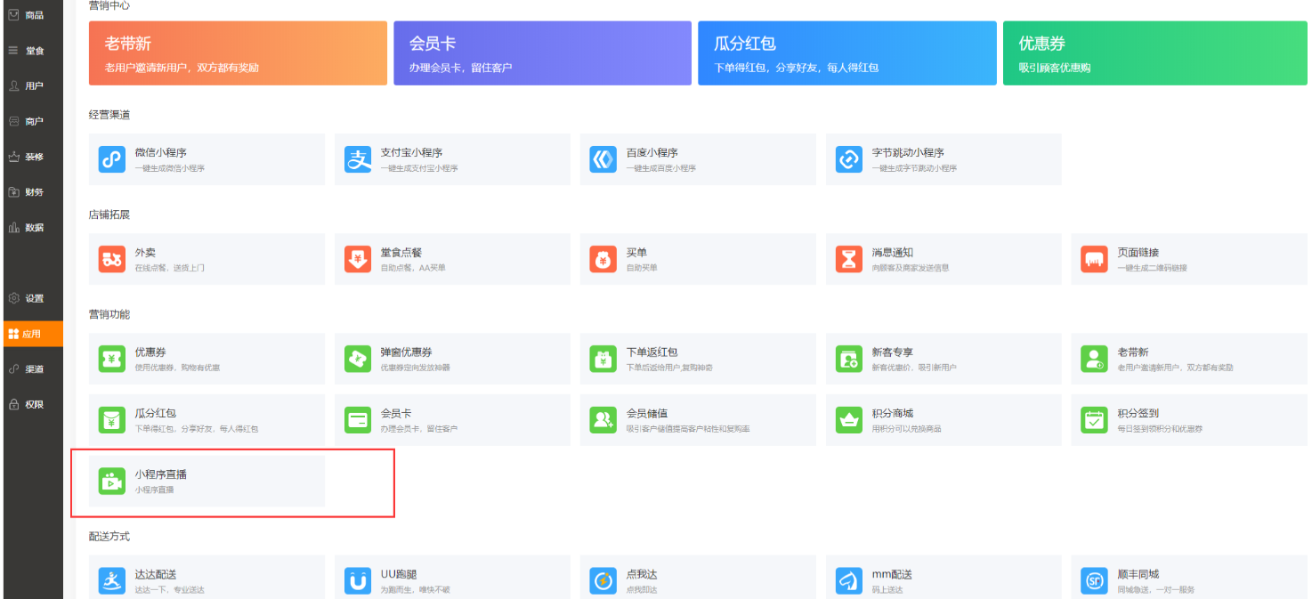Click the 页面链接 card title
The width and height of the screenshot is (1312, 599).
pos(1138,253)
